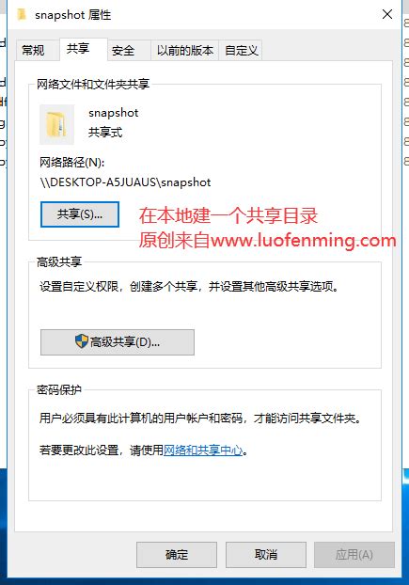
Task: Click the 共享(S)... button
Action: pyautogui.click(x=80, y=214)
